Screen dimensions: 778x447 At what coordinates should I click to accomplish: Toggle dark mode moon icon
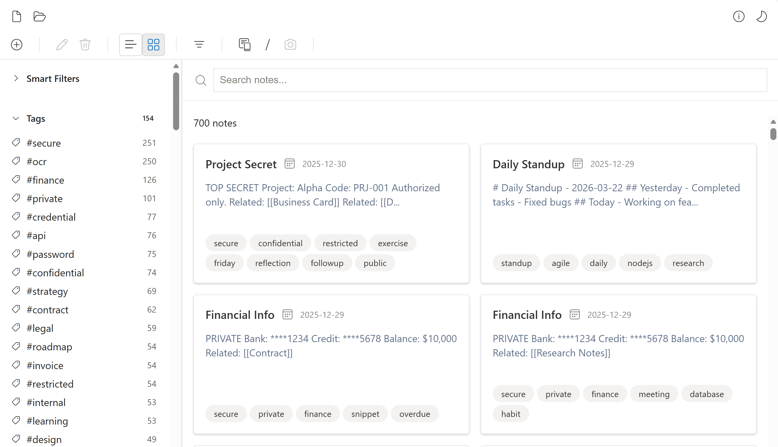[x=761, y=16]
